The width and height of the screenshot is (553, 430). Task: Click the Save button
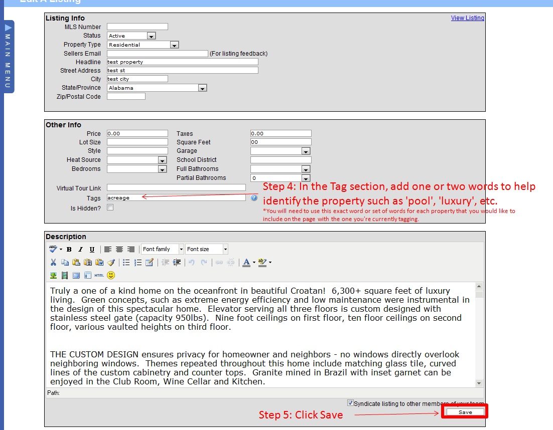pos(465,412)
